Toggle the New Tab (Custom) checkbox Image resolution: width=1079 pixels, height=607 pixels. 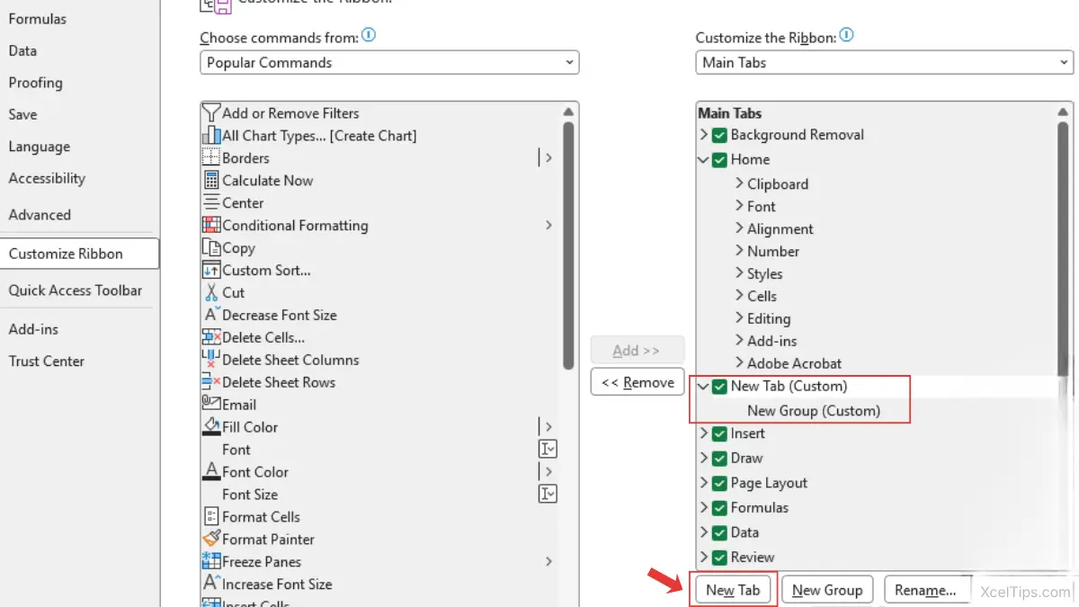[719, 387]
